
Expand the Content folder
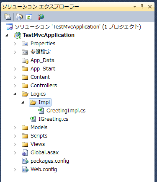[x=15, y=77]
